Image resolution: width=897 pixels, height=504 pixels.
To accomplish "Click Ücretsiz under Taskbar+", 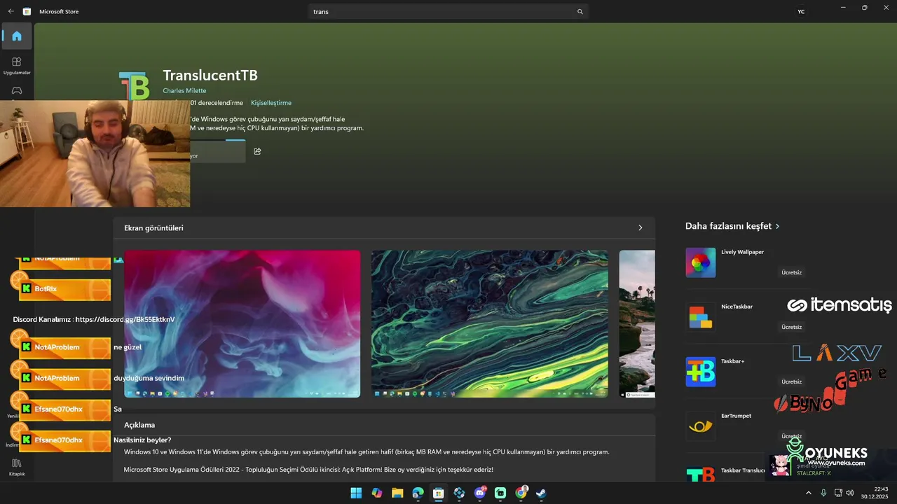I will tap(791, 381).
